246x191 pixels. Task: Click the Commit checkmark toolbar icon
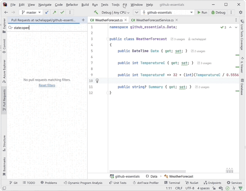pos(62,12)
